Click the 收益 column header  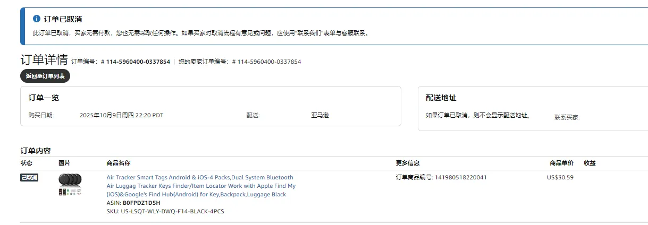(x=590, y=163)
